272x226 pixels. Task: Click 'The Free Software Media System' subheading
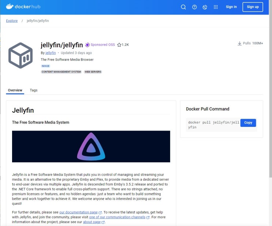(41, 123)
